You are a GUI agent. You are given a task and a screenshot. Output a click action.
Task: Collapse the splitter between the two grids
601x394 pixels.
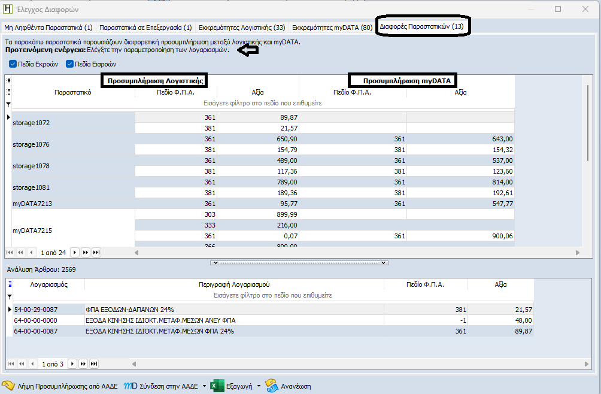[x=299, y=263]
